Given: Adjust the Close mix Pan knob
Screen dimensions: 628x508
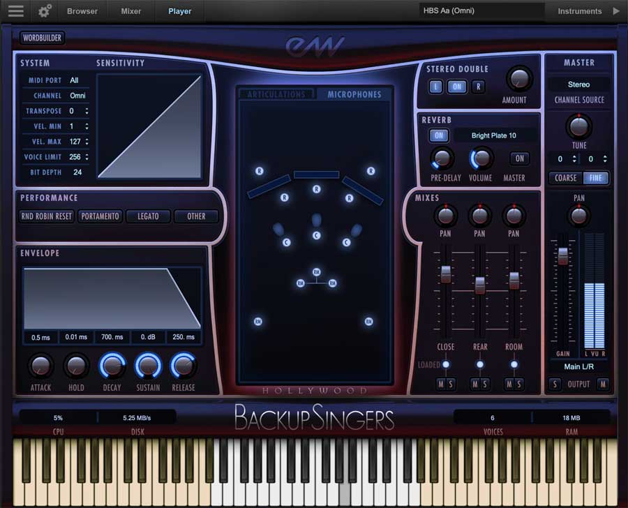Looking at the screenshot, I should click(445, 215).
